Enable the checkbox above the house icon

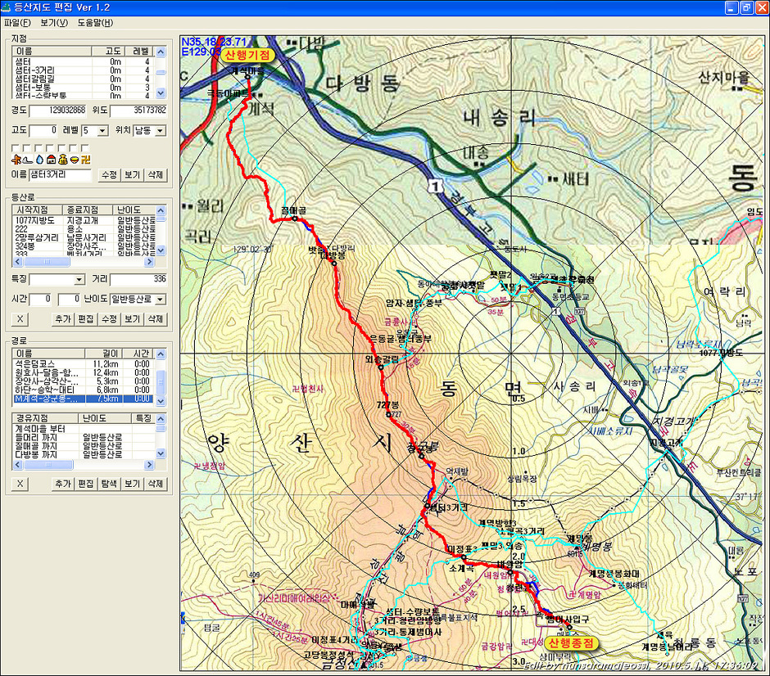click(x=50, y=148)
